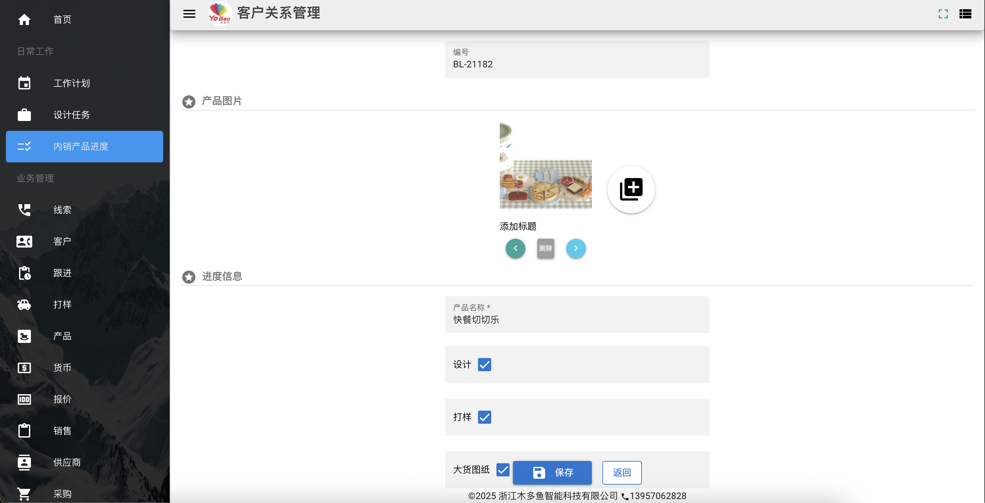This screenshot has width=985, height=503.
Task: Click the 删除 image button
Action: pyautogui.click(x=546, y=249)
